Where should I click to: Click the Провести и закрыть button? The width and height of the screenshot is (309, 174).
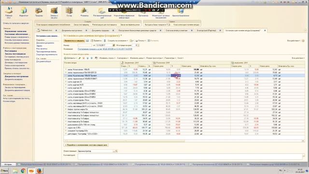[74, 41]
